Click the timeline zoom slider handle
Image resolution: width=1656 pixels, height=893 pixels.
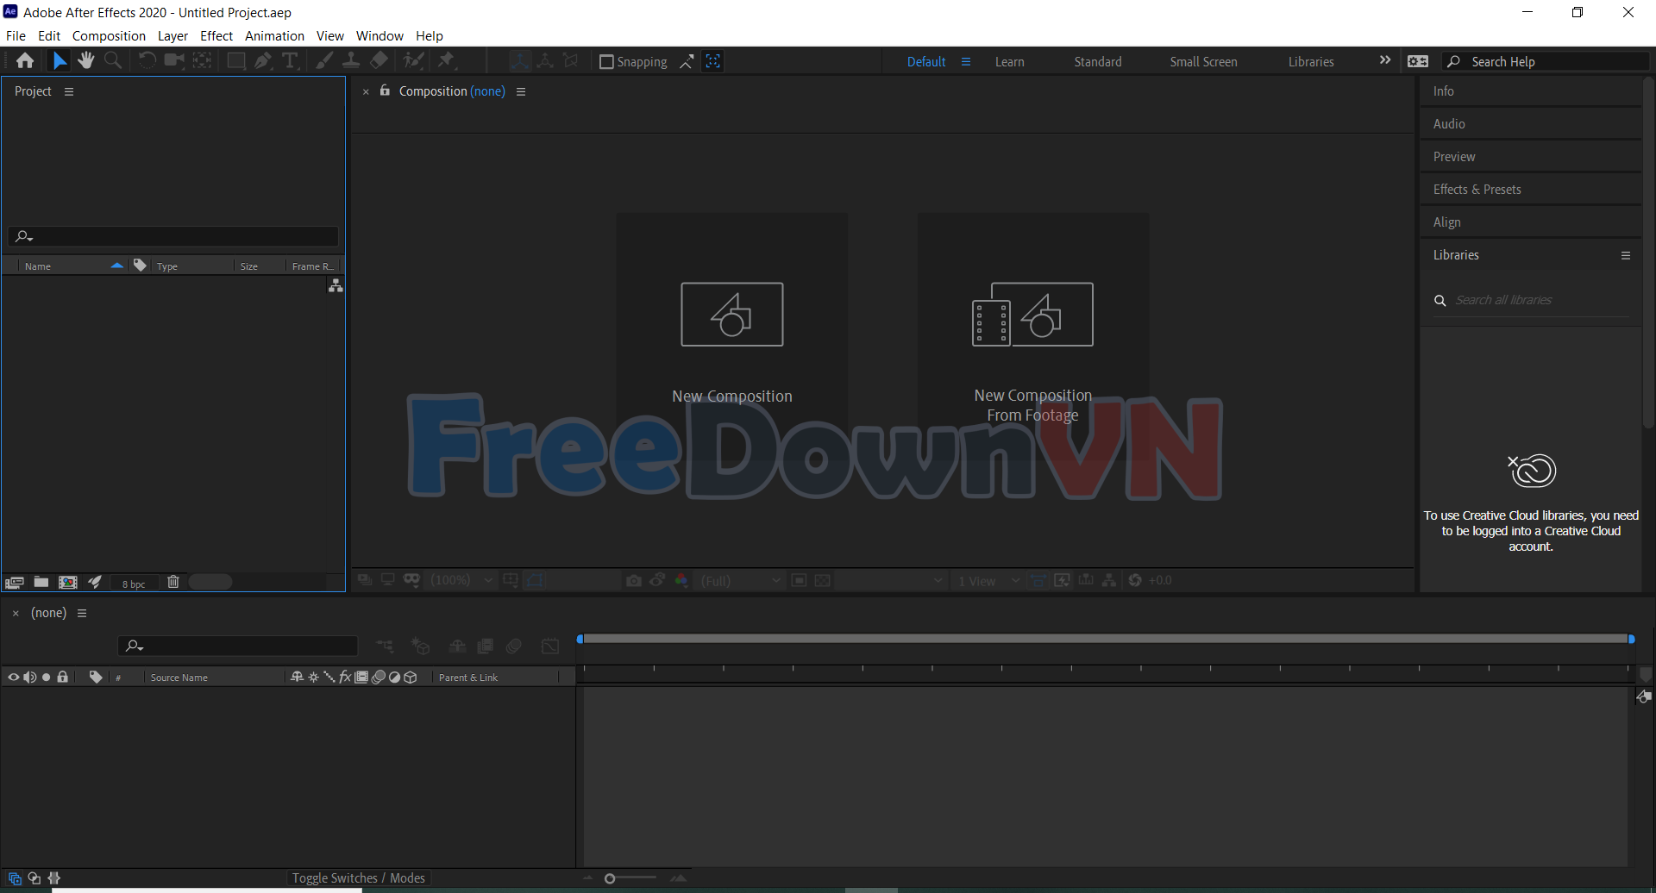click(610, 878)
